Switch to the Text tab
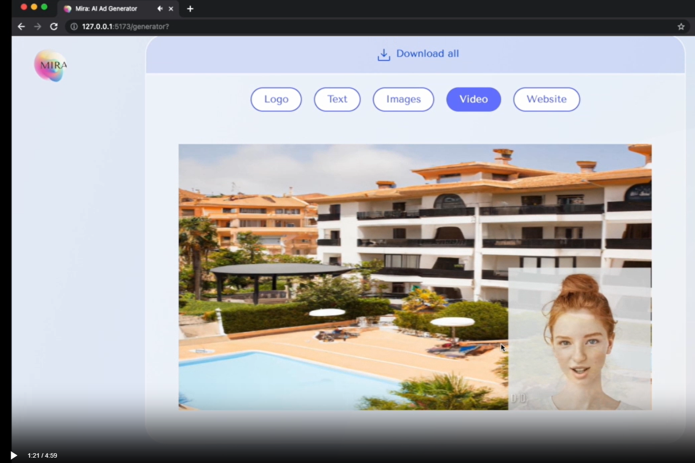 point(337,99)
